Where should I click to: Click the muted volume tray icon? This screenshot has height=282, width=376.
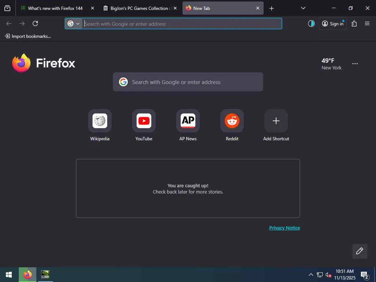(x=328, y=275)
